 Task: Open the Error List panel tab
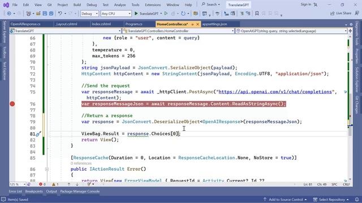[x=15, y=192]
